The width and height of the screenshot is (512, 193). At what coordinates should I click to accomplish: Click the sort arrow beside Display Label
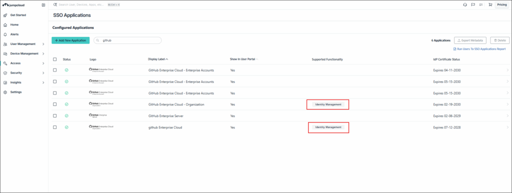(x=167, y=59)
